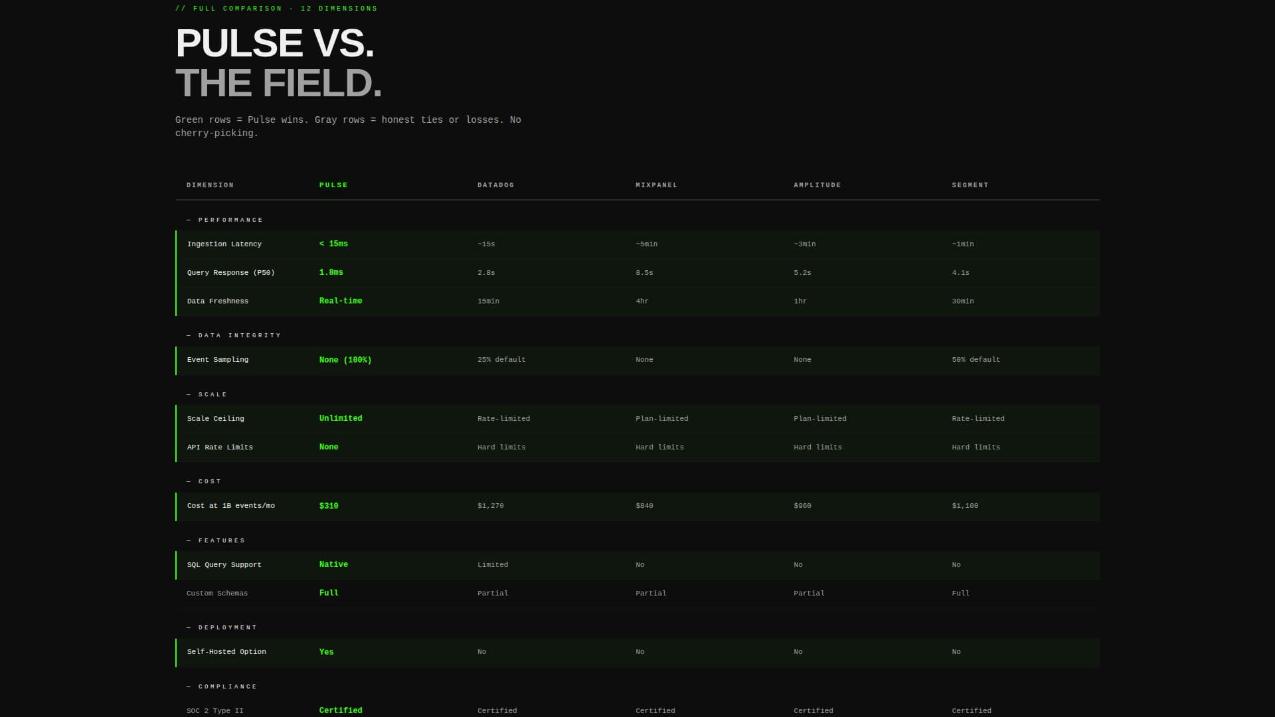The height and width of the screenshot is (717, 1275).
Task: Click Mixpanel's 'Partial' custom schemas value
Action: pyautogui.click(x=651, y=594)
